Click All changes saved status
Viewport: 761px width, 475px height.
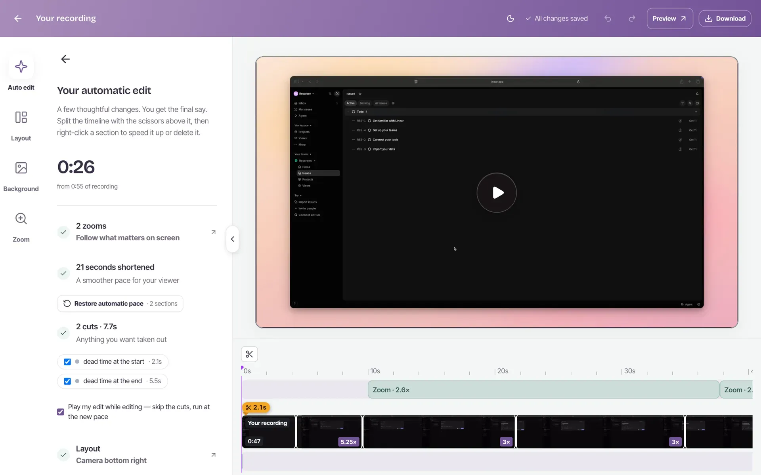pos(556,19)
